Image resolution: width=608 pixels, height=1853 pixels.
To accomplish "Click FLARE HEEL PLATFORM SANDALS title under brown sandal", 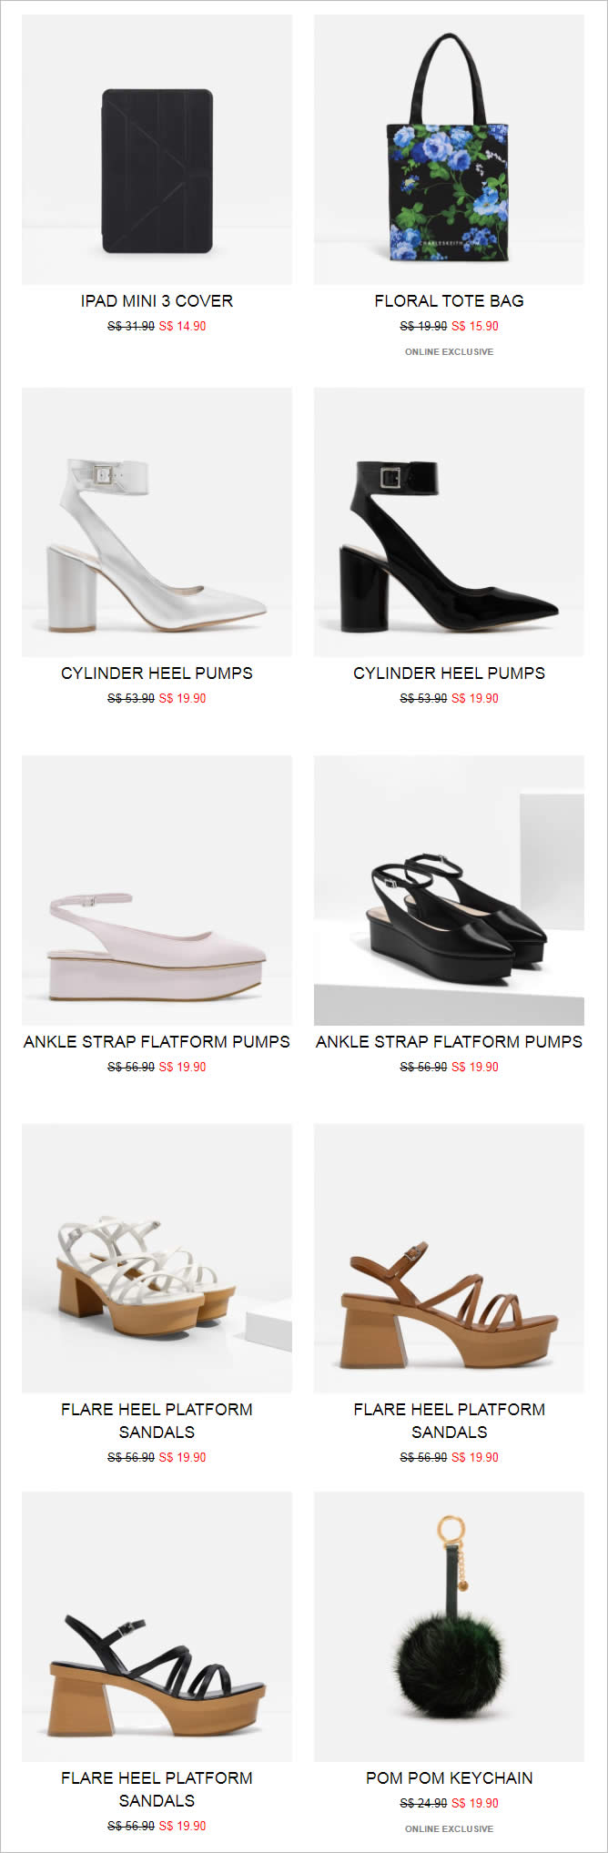I will tap(449, 1421).
